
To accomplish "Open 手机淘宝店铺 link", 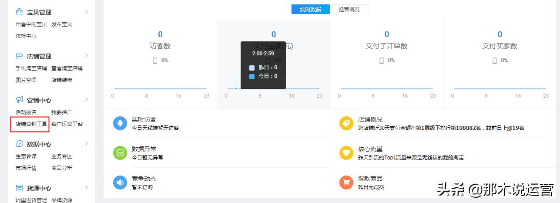I will [x=31, y=68].
